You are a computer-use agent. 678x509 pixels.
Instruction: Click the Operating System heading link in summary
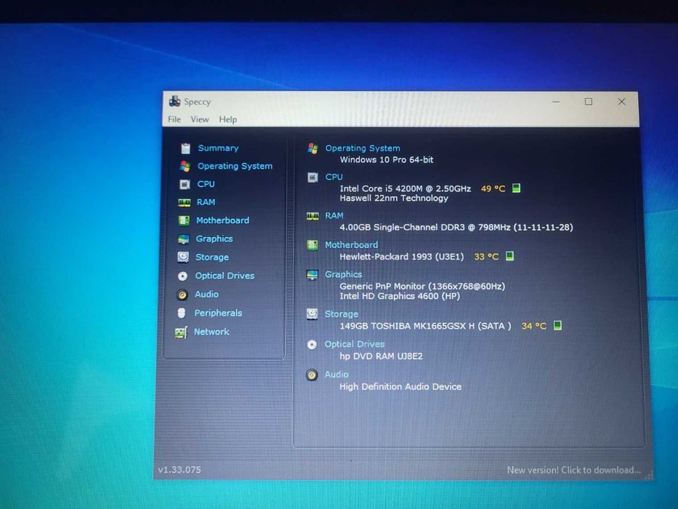click(x=363, y=148)
